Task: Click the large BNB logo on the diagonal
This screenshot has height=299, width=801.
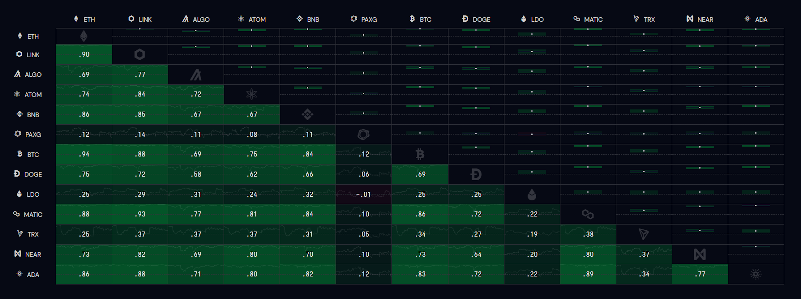Action: point(308,114)
